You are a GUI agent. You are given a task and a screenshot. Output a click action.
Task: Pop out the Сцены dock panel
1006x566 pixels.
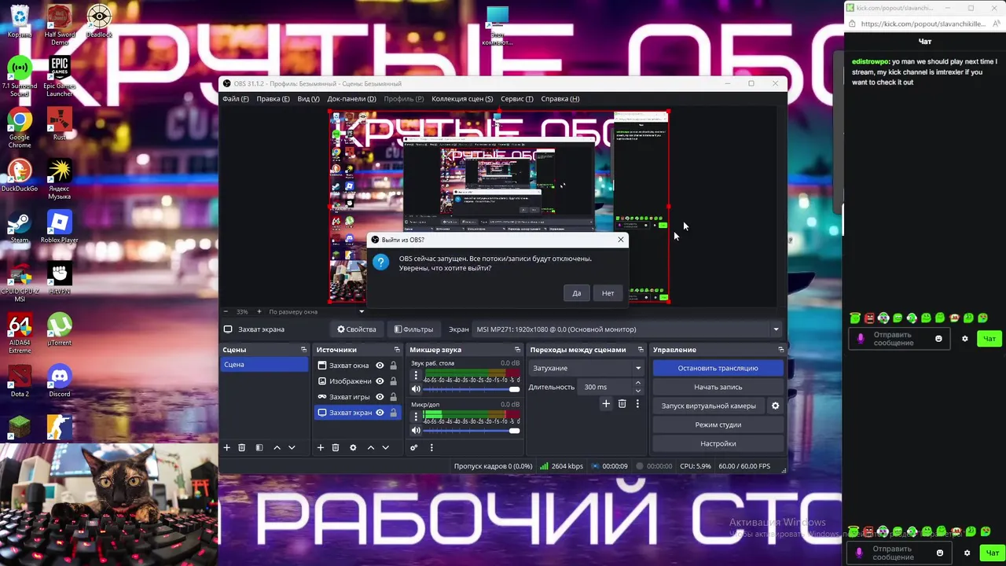303,349
